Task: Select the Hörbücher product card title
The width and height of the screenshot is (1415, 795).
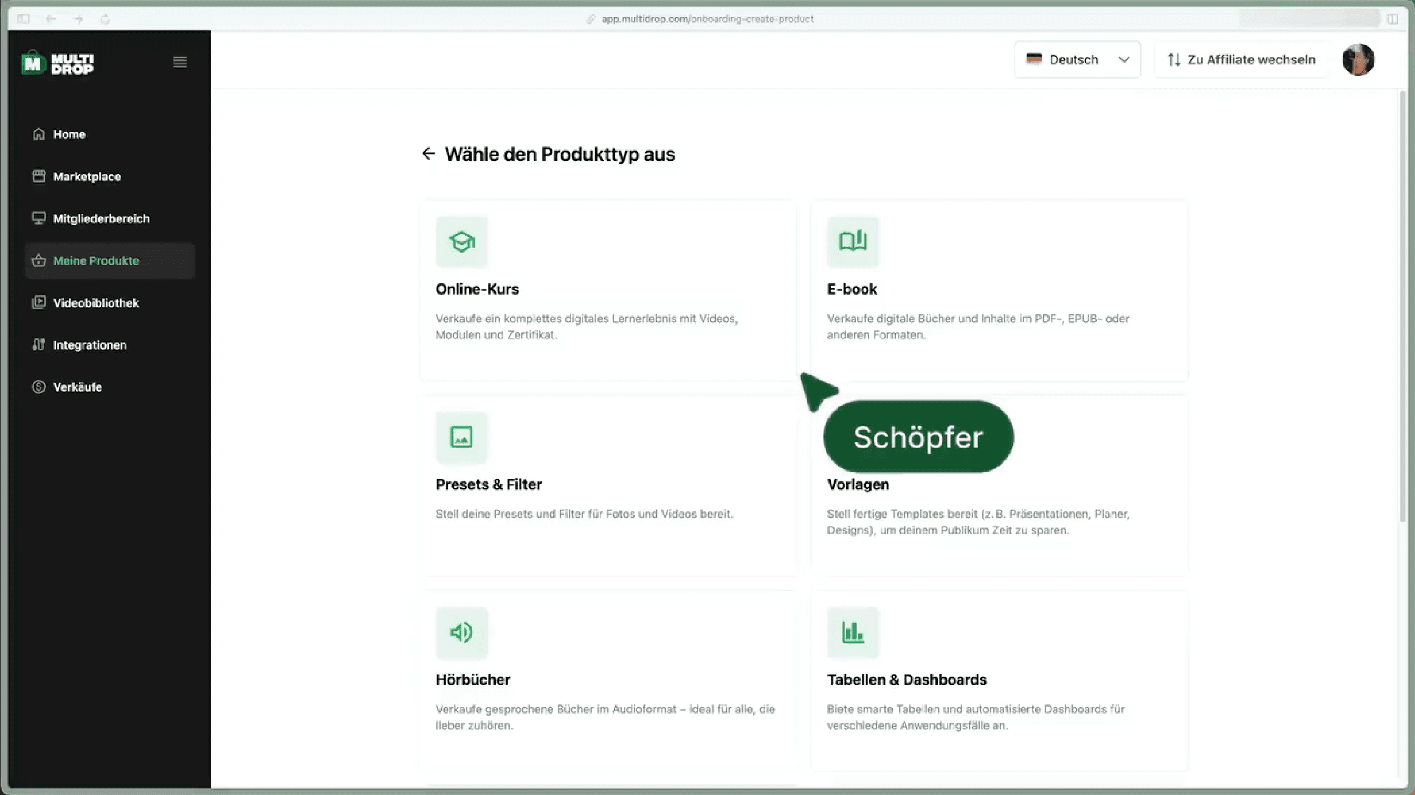Action: 472,680
